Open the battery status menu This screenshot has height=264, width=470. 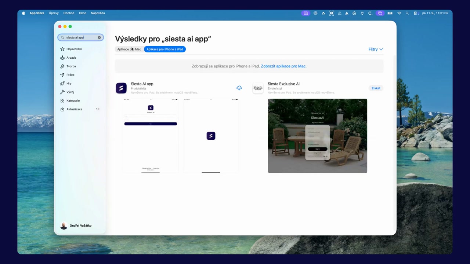(x=390, y=13)
